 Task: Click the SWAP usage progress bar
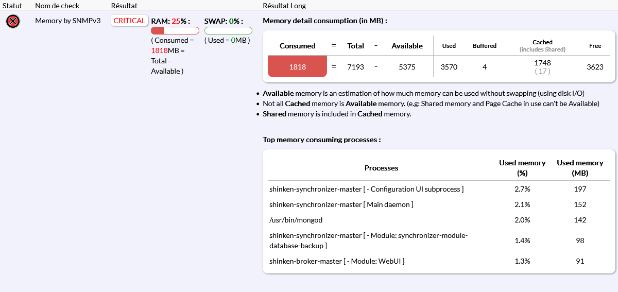(x=228, y=31)
